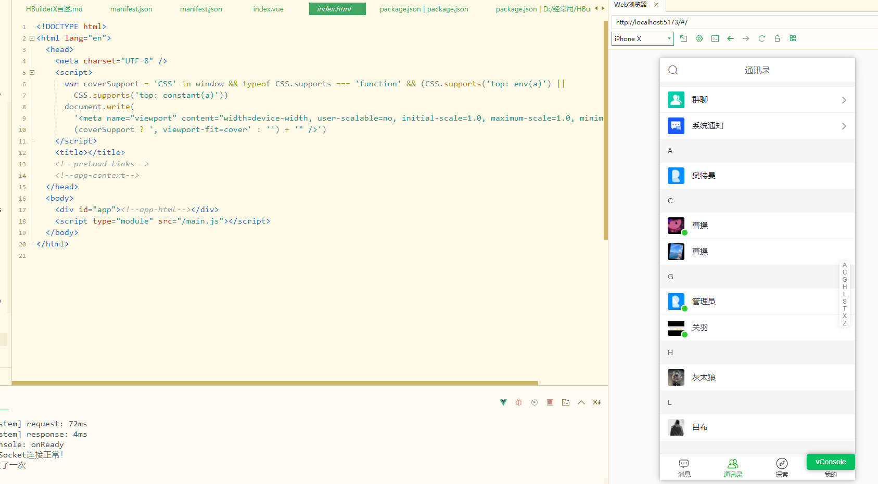Select contact 吕布

point(757,427)
